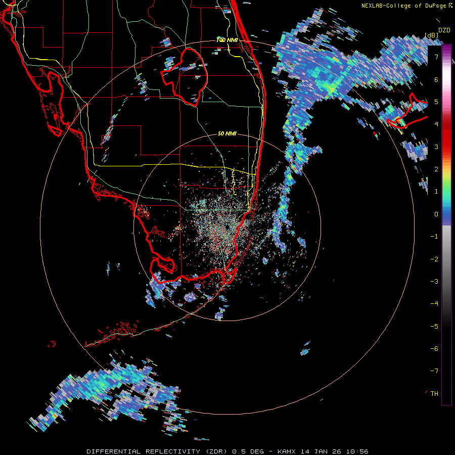Viewport: 455px width, 455px height.
Task: Click the "5" value on the dB scale
Action: [x=436, y=102]
